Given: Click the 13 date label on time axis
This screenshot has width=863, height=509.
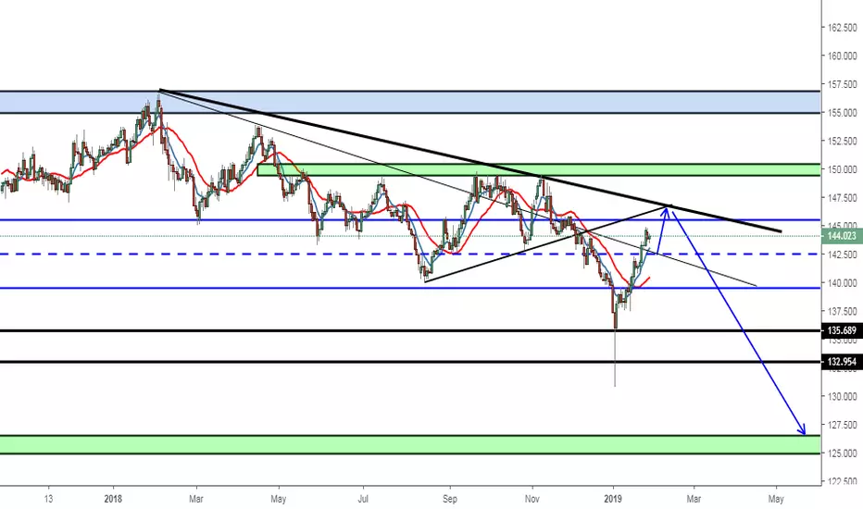Looking at the screenshot, I should [x=48, y=499].
